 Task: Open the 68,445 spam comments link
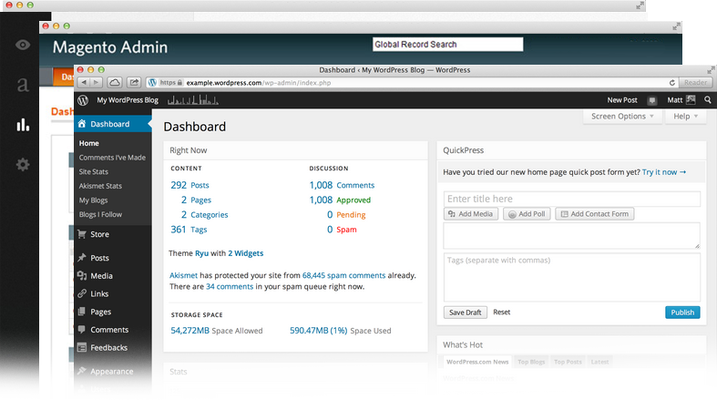tap(343, 275)
